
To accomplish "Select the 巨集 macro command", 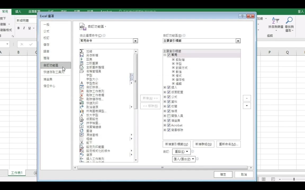I will pos(89,59).
